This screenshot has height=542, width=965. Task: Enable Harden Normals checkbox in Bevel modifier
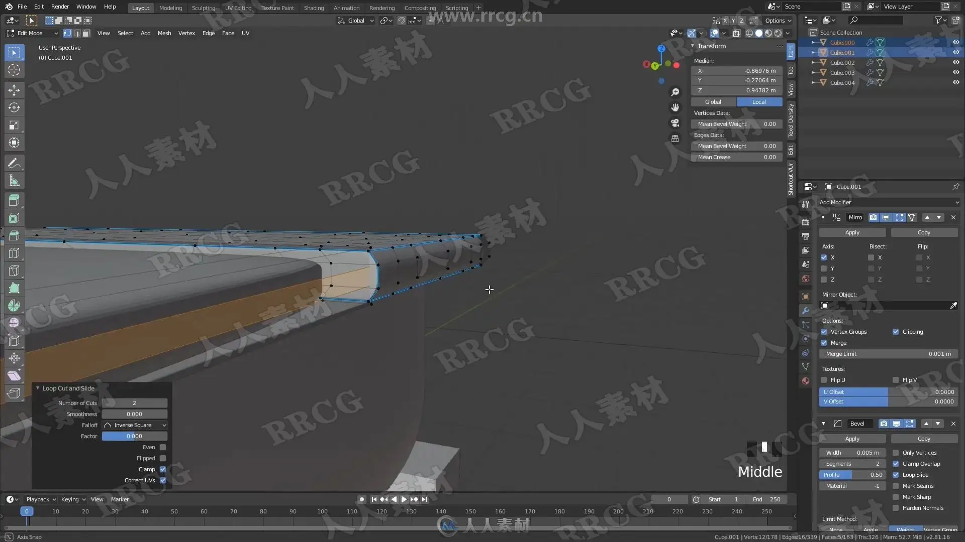click(896, 508)
